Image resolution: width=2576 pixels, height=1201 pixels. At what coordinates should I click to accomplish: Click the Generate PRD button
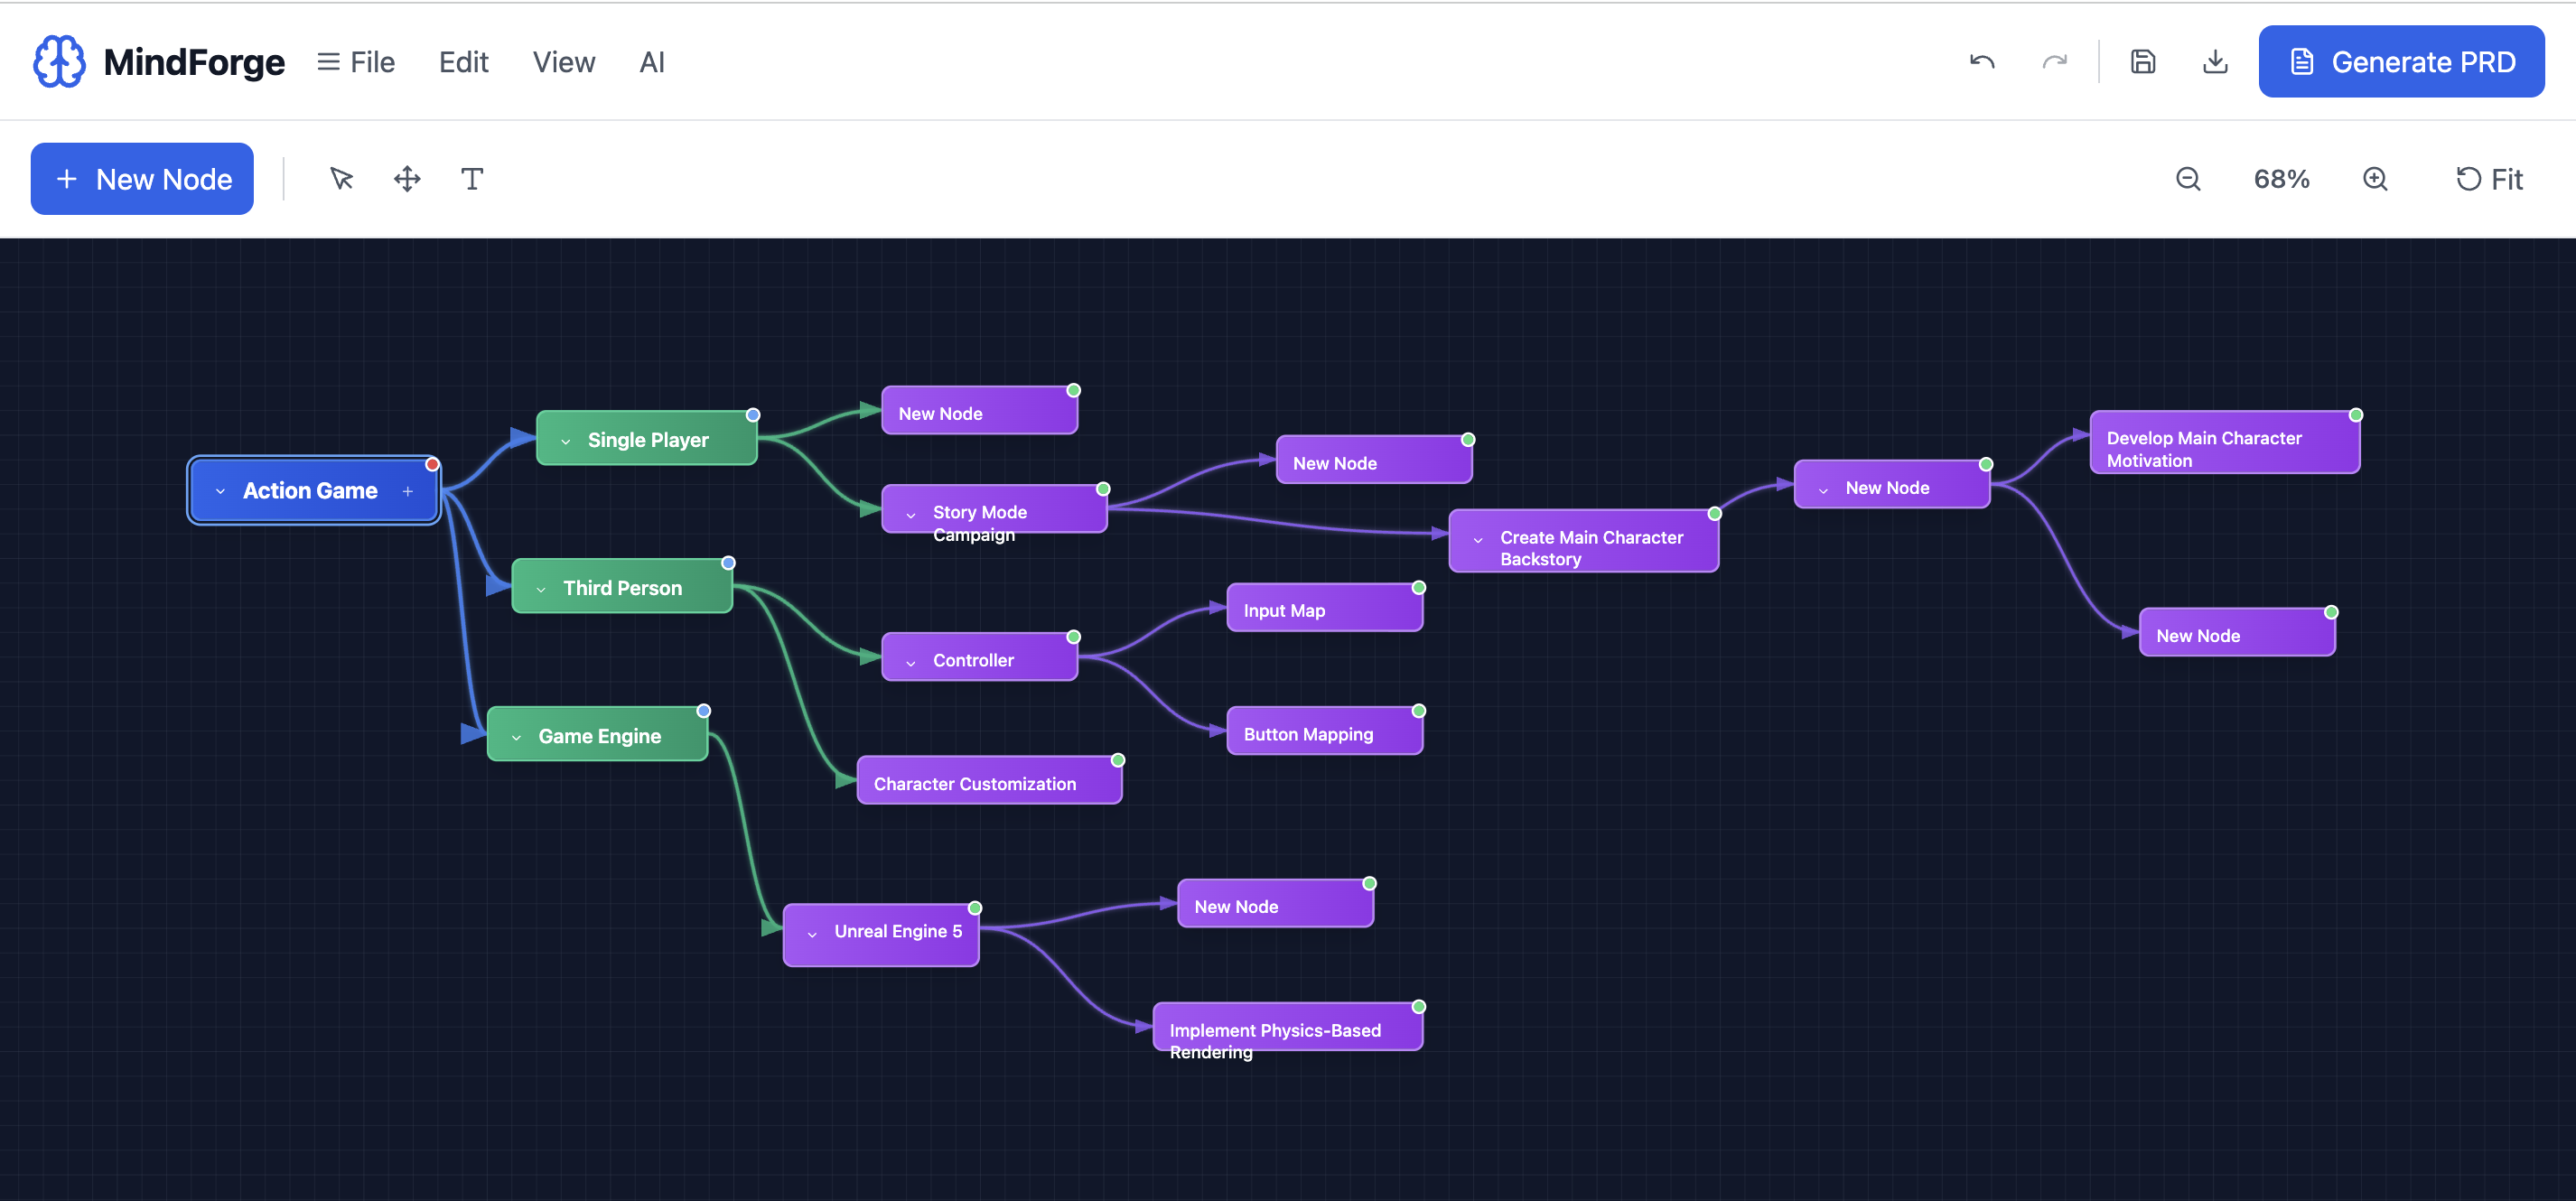tap(2401, 62)
